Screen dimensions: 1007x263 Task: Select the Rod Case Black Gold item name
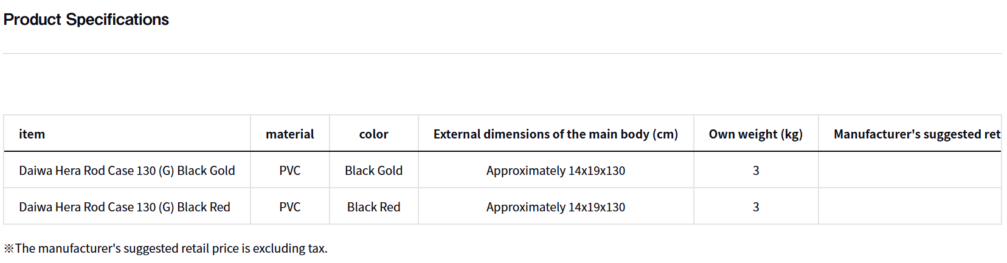coord(126,171)
